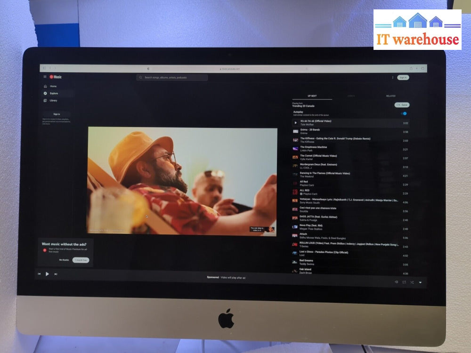This screenshot has width=471, height=353.
Task: Open the hamburger guide menu
Action: pyautogui.click(x=45, y=77)
